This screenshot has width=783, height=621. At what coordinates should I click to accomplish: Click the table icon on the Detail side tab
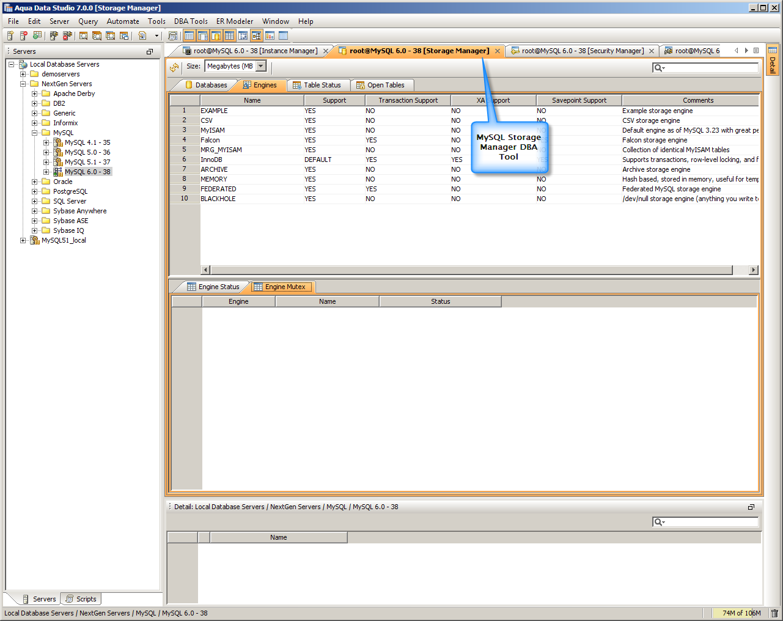pyautogui.click(x=773, y=50)
